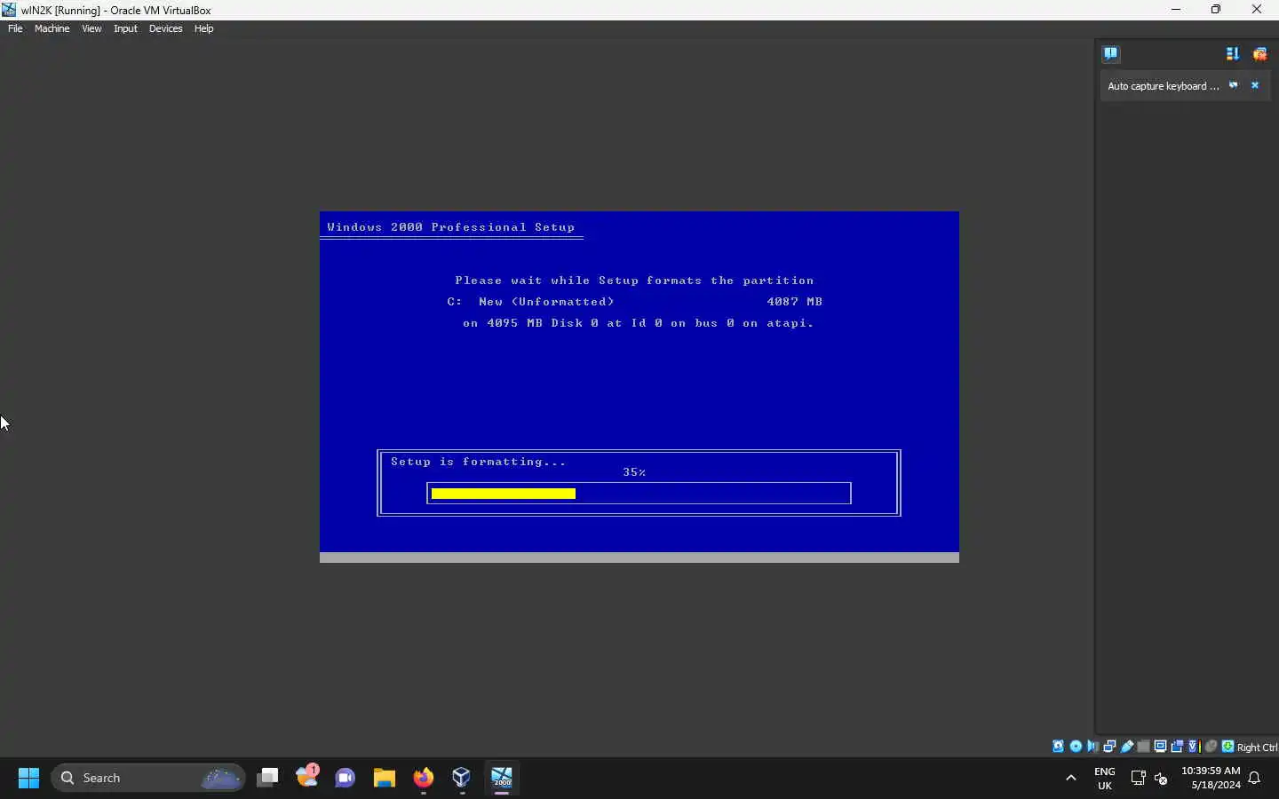The width and height of the screenshot is (1279, 799).
Task: Open Task View from taskbar
Action: pyautogui.click(x=267, y=778)
